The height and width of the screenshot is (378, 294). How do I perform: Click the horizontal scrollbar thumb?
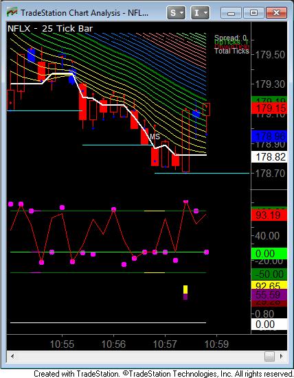click(x=269, y=356)
